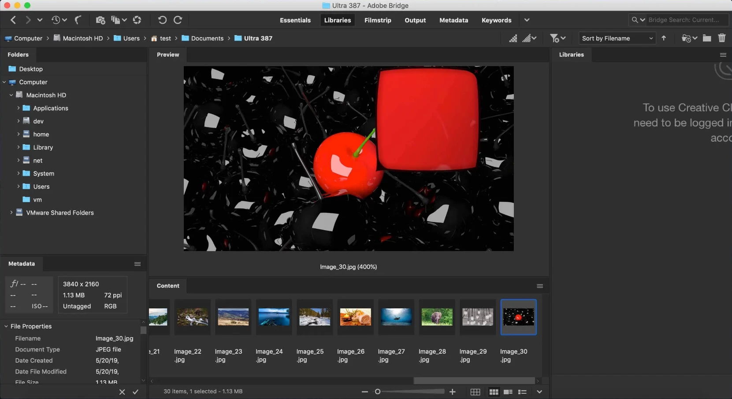Delete the selected item with trash icon
732x399 pixels.
(x=722, y=38)
